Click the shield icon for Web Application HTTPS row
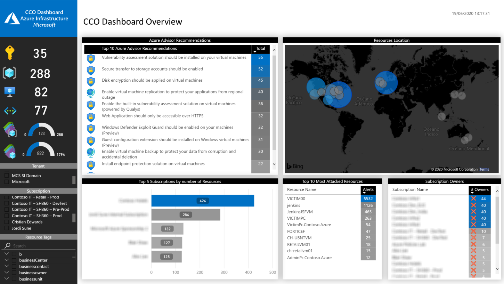This screenshot has width=504, height=284. pos(91,117)
